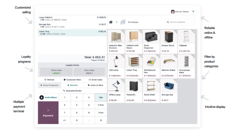Tap numpad key 0
Screen dimensions: 236x135
point(77,120)
